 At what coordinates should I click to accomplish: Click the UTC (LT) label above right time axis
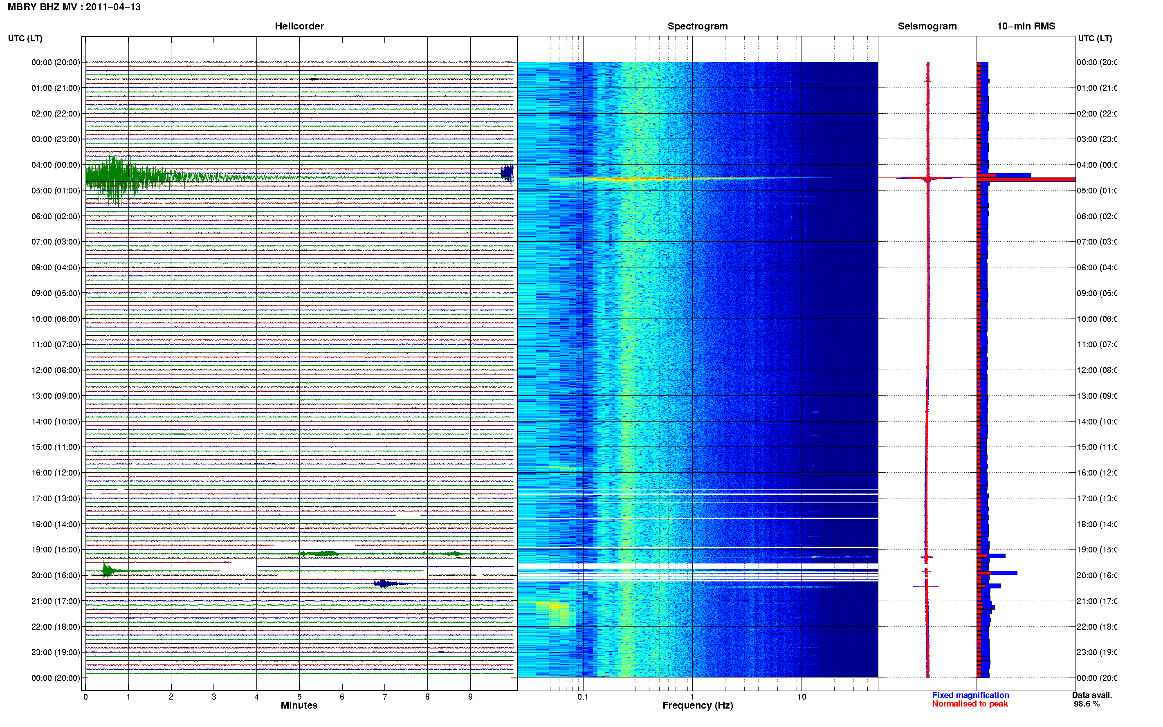click(x=1095, y=38)
